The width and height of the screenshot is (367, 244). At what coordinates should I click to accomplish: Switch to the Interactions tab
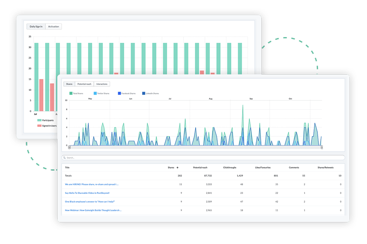102,84
